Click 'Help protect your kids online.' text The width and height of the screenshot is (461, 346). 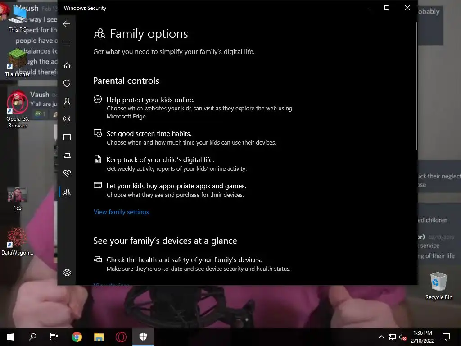pos(150,100)
